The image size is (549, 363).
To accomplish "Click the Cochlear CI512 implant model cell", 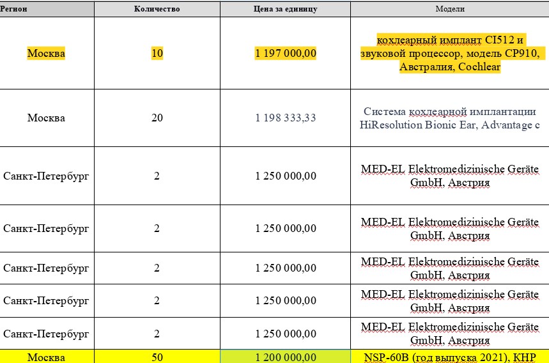I will (x=450, y=53).
